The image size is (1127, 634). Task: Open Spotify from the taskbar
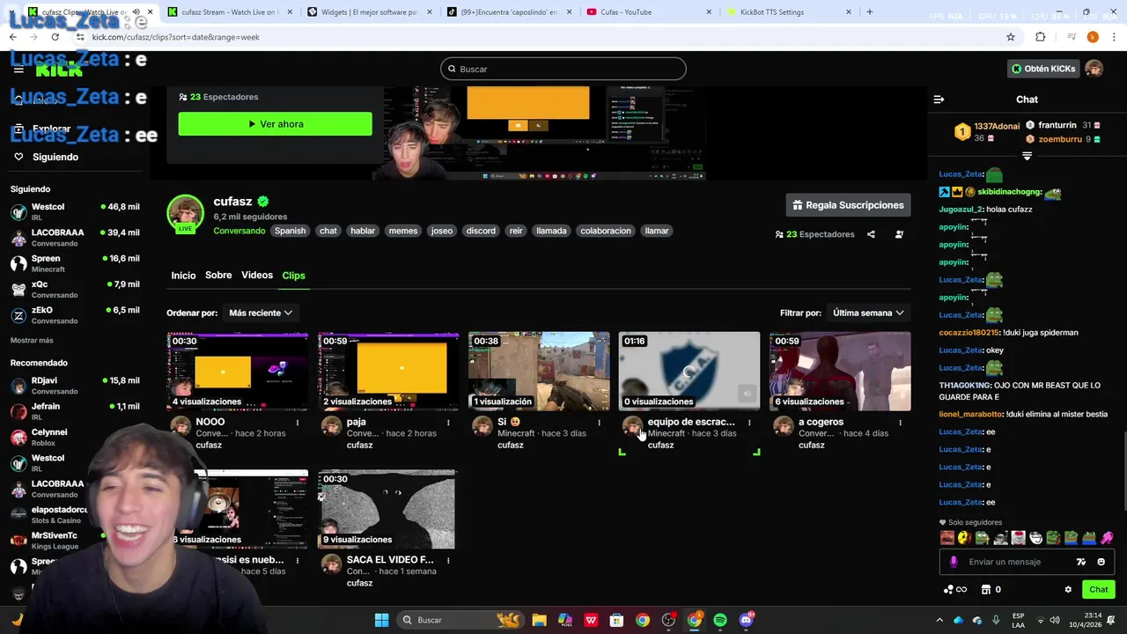point(720,620)
